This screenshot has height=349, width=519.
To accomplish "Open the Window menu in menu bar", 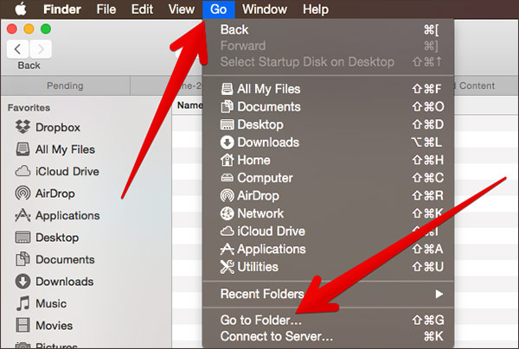I will point(265,10).
